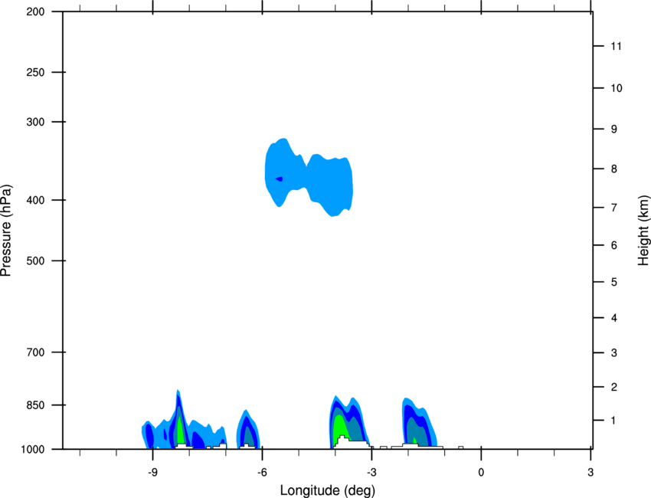Click the 9 km height label

614,129
